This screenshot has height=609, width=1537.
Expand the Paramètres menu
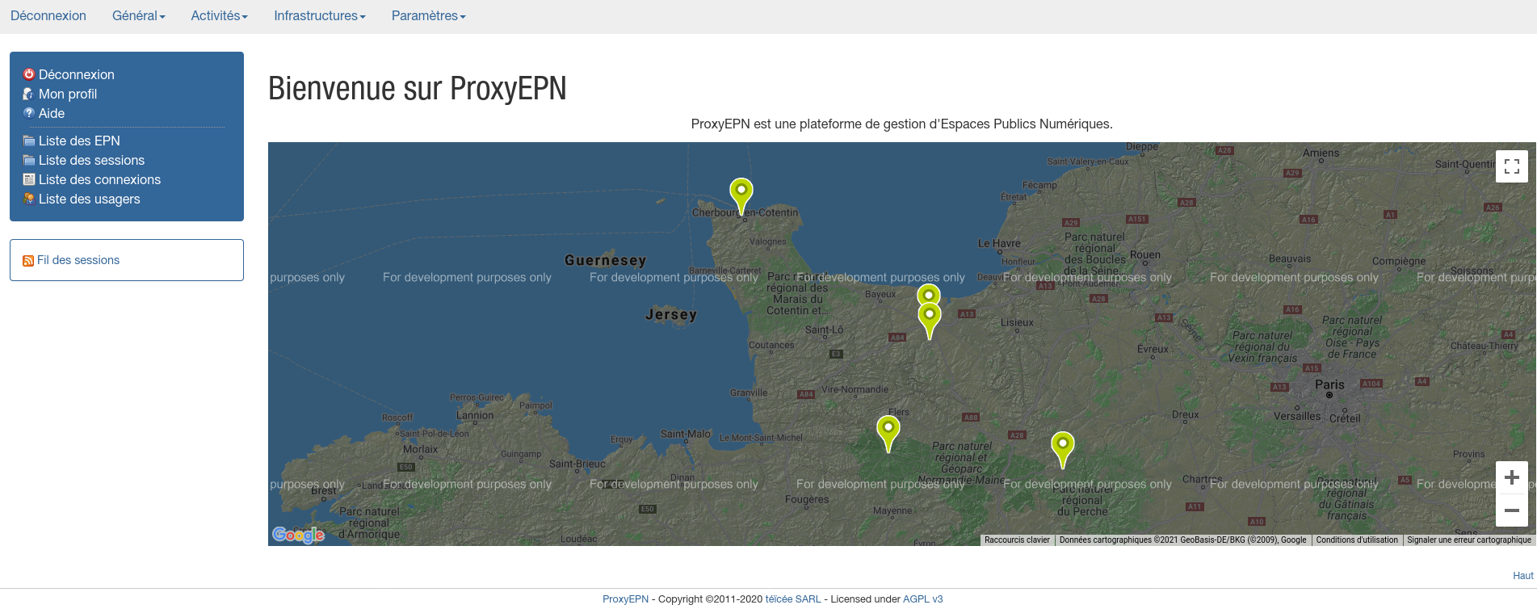click(x=428, y=16)
